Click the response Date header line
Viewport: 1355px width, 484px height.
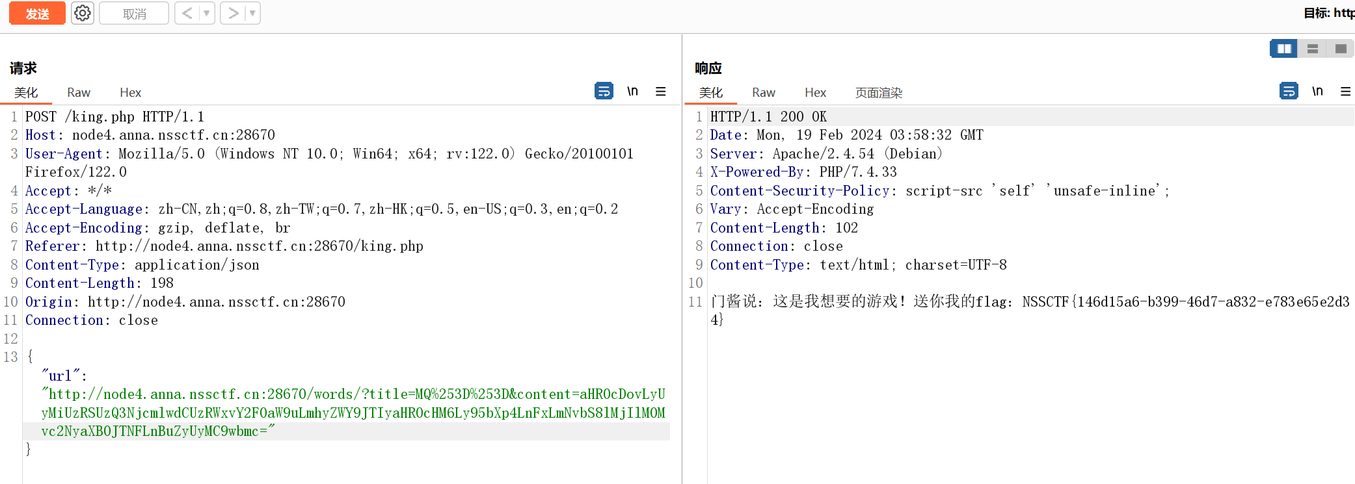coord(846,134)
